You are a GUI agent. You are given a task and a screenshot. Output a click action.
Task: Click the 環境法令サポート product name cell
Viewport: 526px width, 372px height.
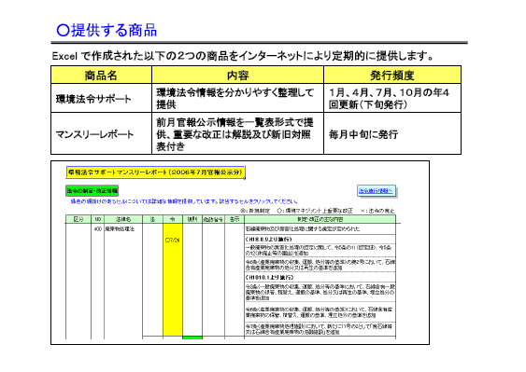pos(101,99)
